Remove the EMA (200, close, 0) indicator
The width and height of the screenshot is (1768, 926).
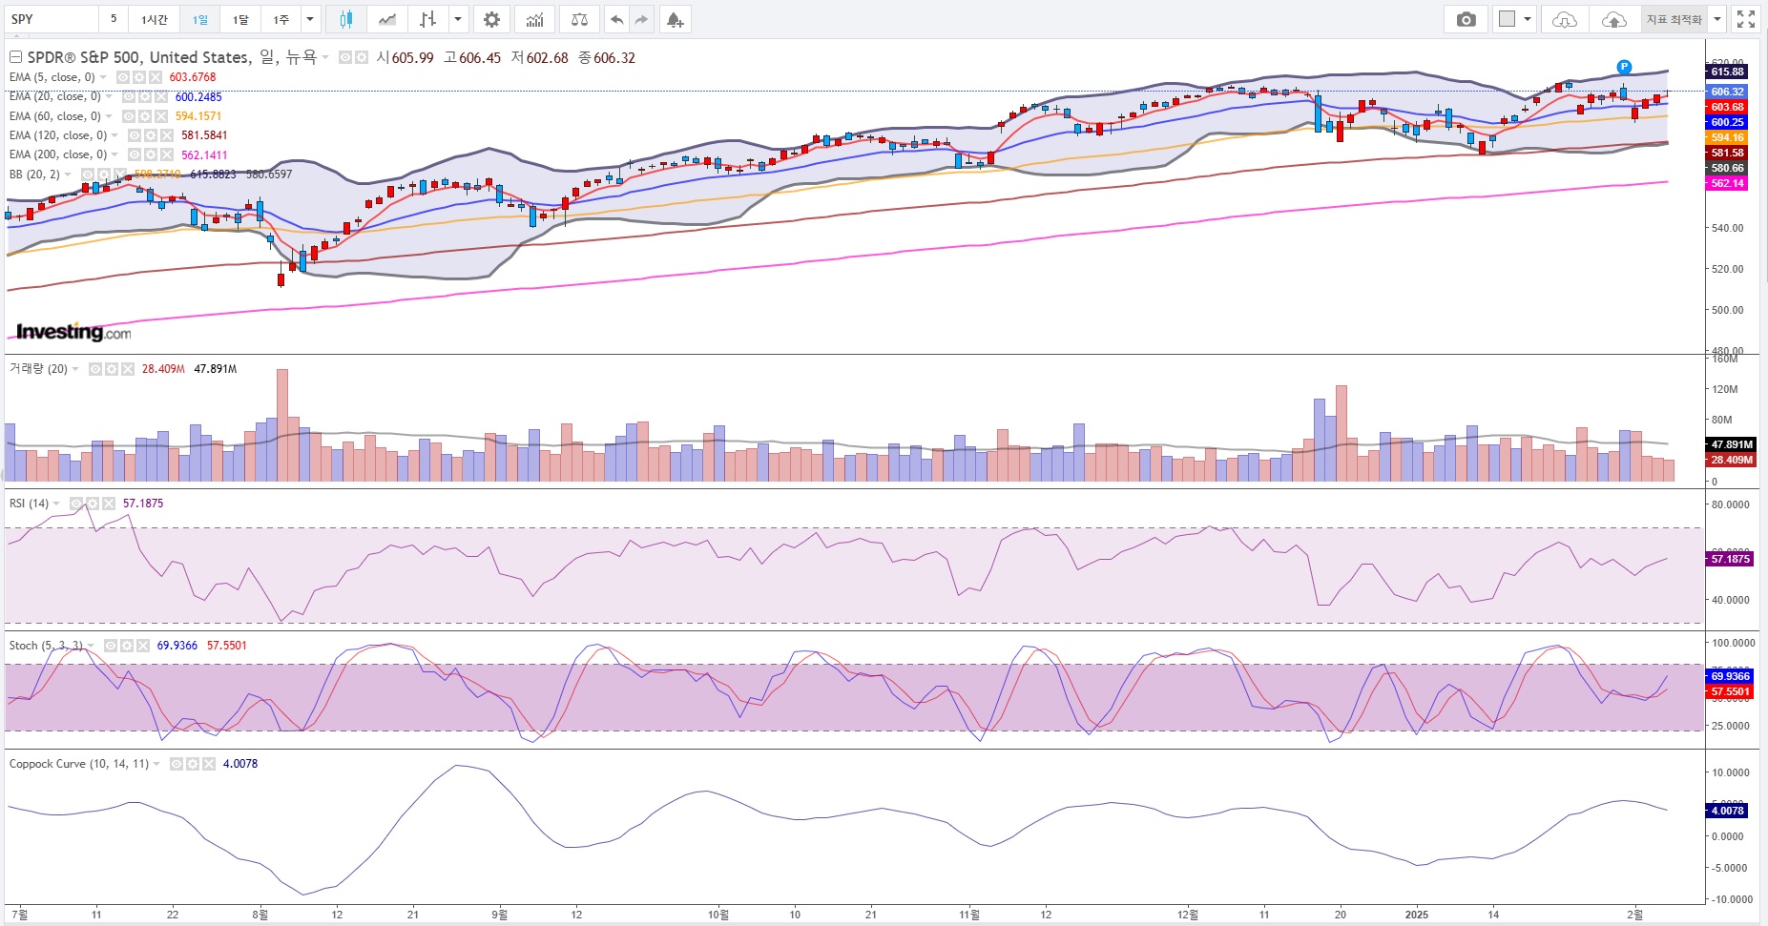tap(166, 154)
